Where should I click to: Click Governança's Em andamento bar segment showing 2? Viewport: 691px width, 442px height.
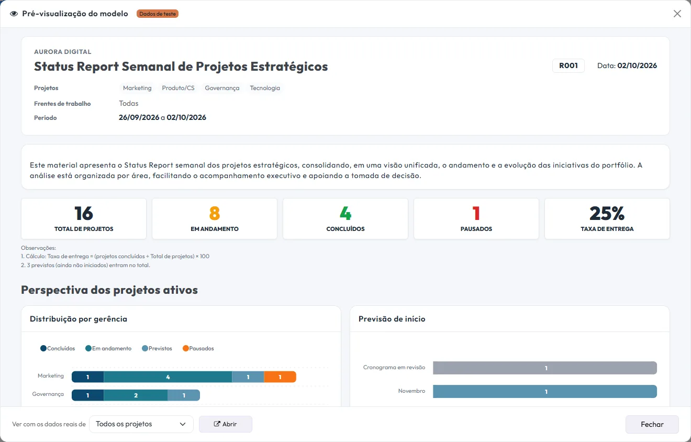coord(136,395)
